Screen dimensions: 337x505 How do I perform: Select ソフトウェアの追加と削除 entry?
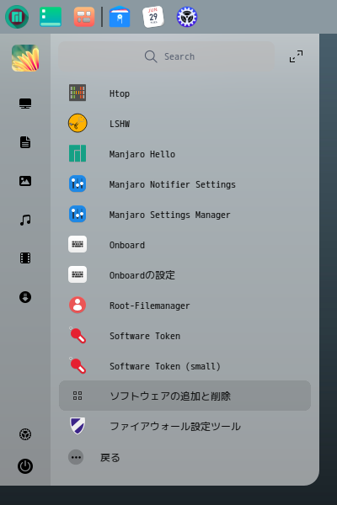pos(185,396)
